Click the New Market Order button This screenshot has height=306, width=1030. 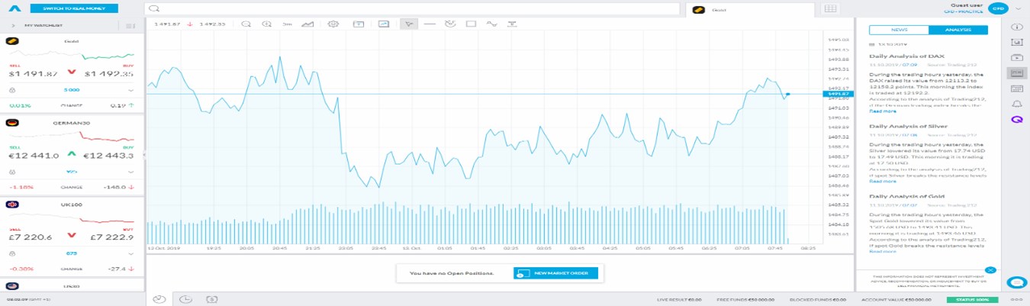555,272
